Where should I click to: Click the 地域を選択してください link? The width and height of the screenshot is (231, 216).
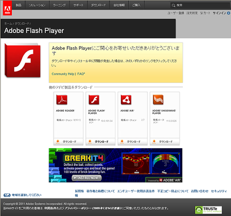[27, 195]
